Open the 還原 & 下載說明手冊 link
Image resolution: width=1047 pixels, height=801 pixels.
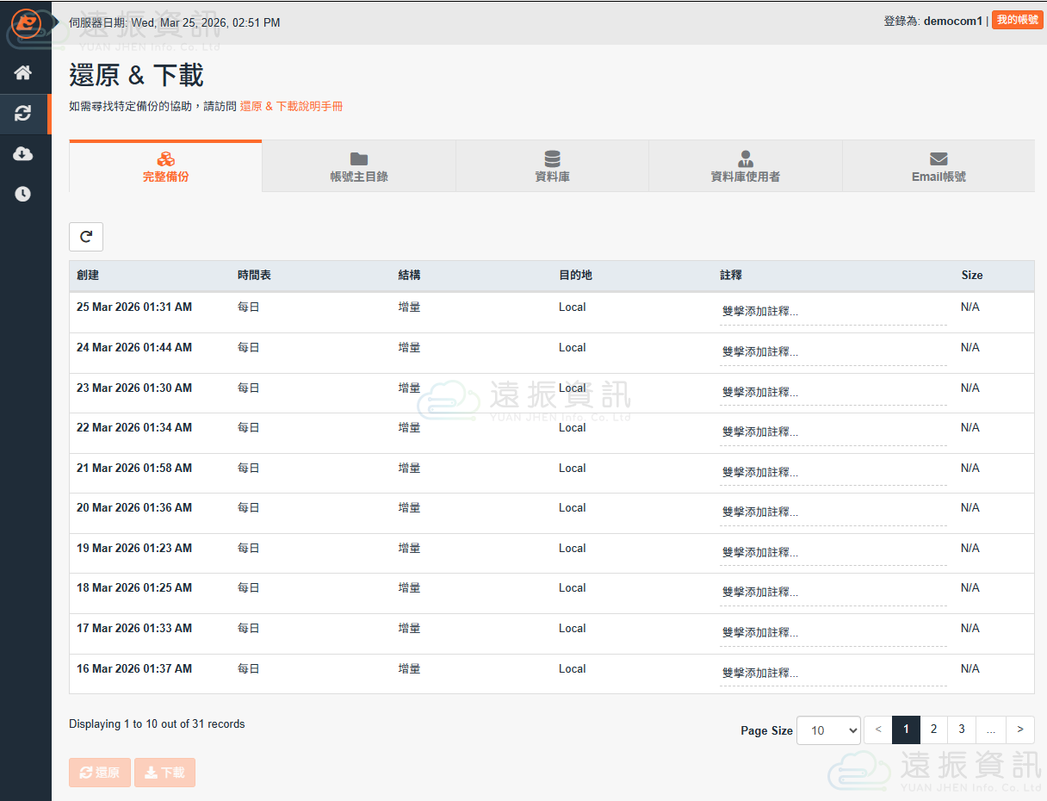tap(291, 107)
